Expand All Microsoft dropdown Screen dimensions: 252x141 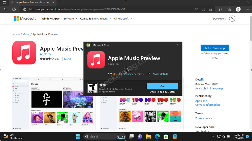(123, 19)
